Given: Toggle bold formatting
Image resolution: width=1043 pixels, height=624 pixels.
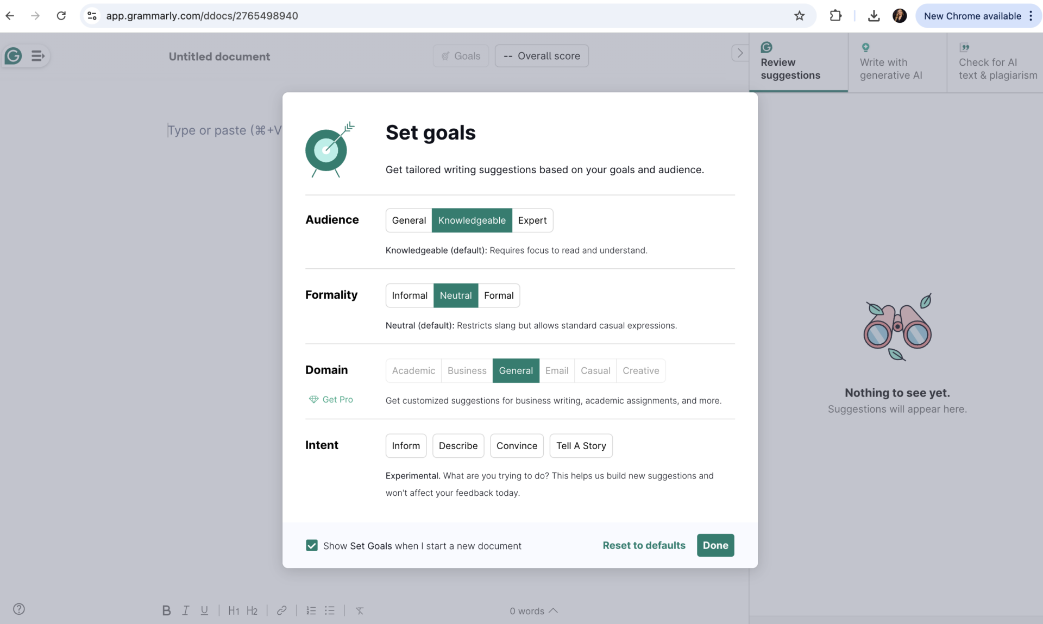Looking at the screenshot, I should (x=166, y=610).
